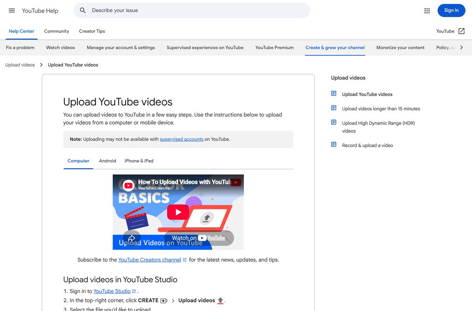
Task: Click article icon beside Upload HDR videos
Action: [x=334, y=123]
